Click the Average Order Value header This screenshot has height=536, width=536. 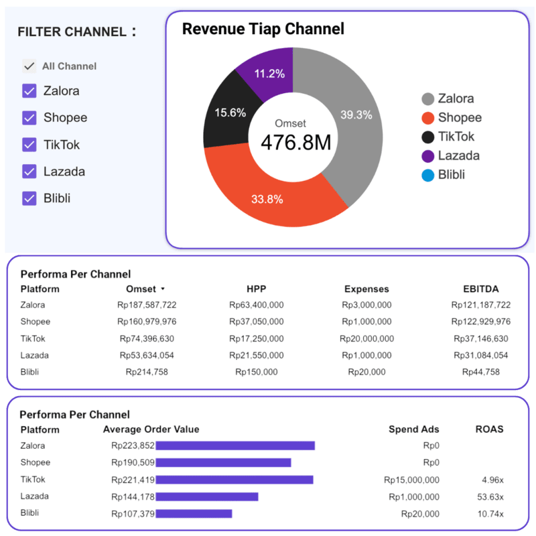(x=151, y=429)
